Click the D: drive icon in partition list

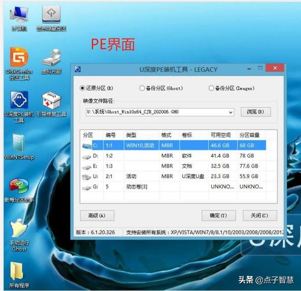coord(87,157)
